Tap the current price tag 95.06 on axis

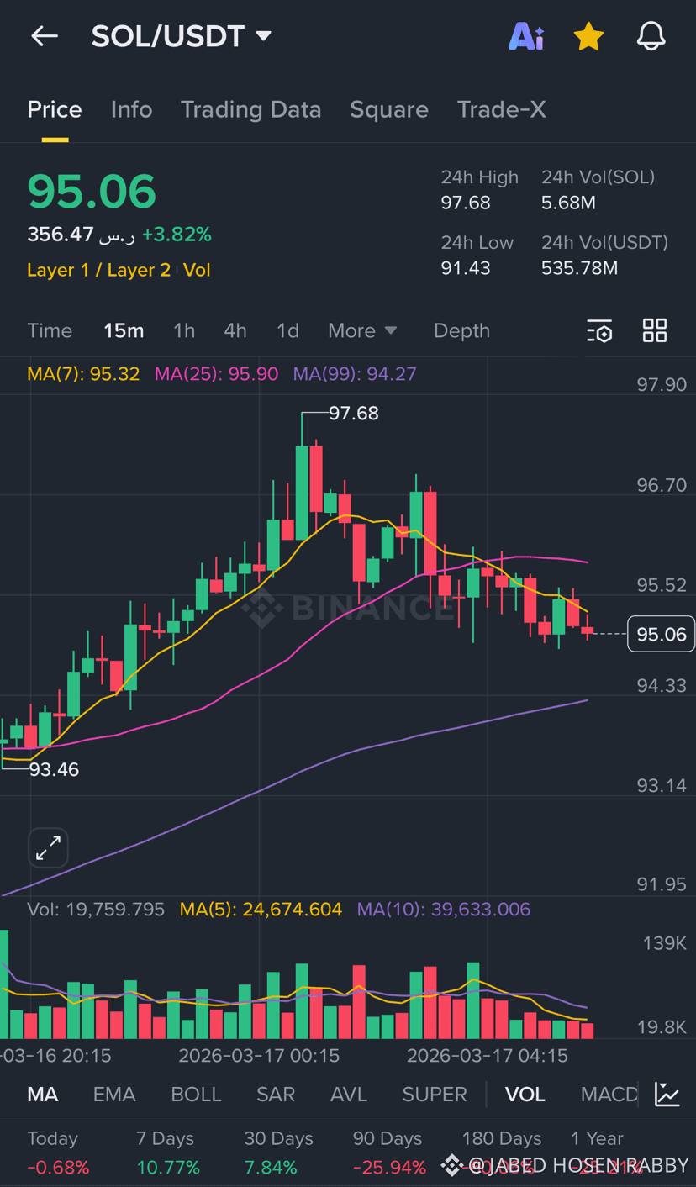click(662, 634)
